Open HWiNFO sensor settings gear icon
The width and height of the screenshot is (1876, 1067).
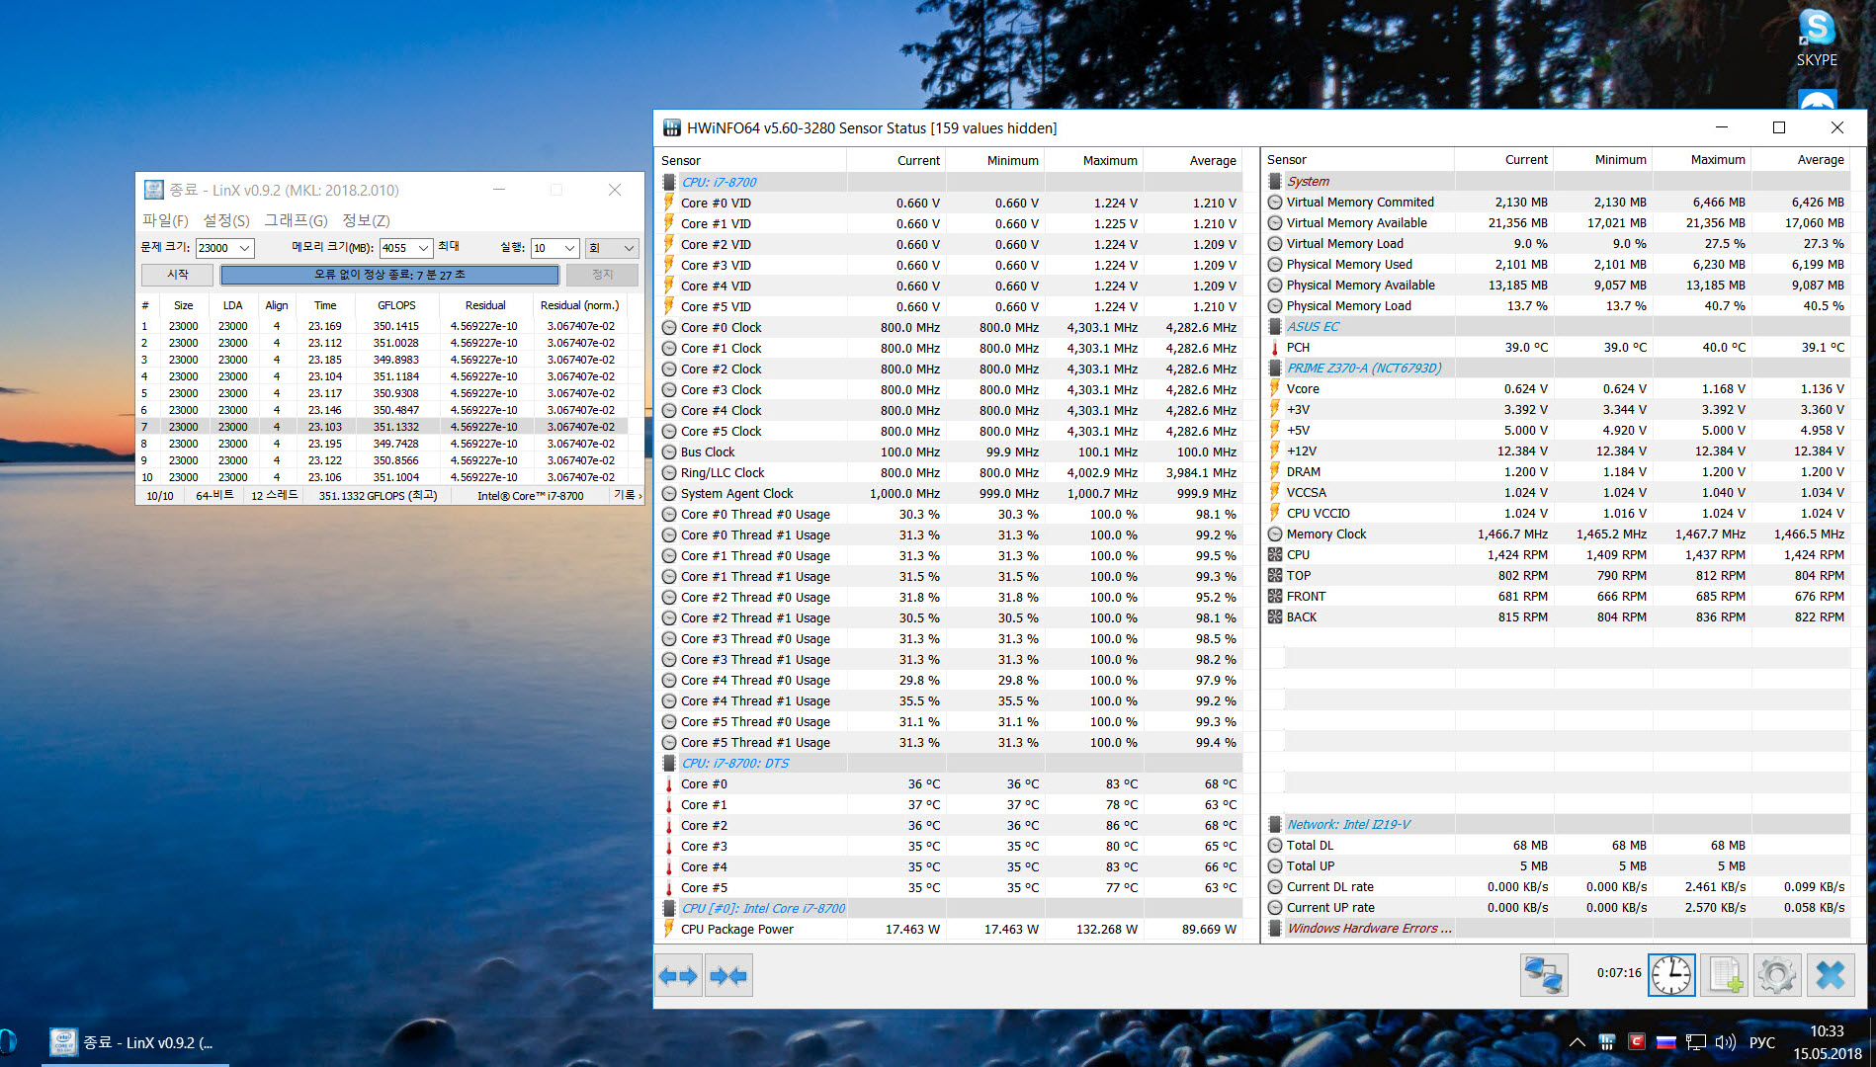(1777, 975)
